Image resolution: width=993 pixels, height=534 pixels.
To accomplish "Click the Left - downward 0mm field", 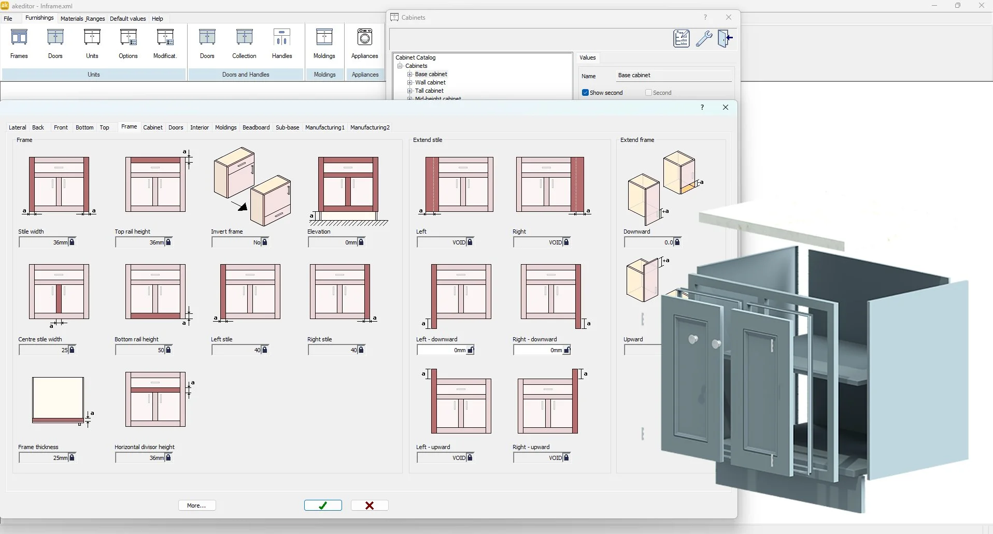I will pos(442,350).
